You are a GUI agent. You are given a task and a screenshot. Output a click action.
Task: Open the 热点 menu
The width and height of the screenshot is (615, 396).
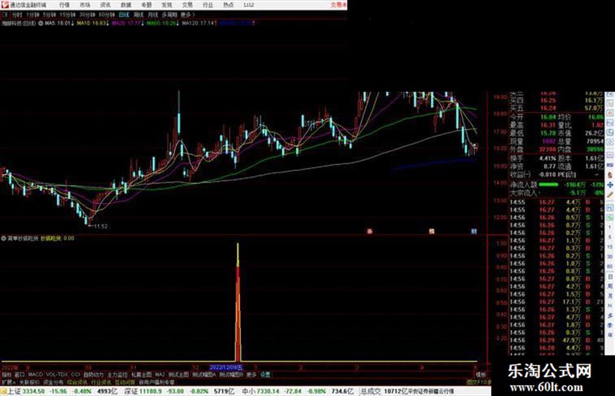pos(228,5)
